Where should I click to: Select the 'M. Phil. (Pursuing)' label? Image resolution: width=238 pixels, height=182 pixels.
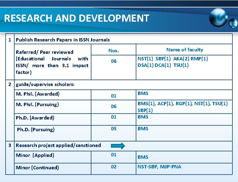(37, 105)
